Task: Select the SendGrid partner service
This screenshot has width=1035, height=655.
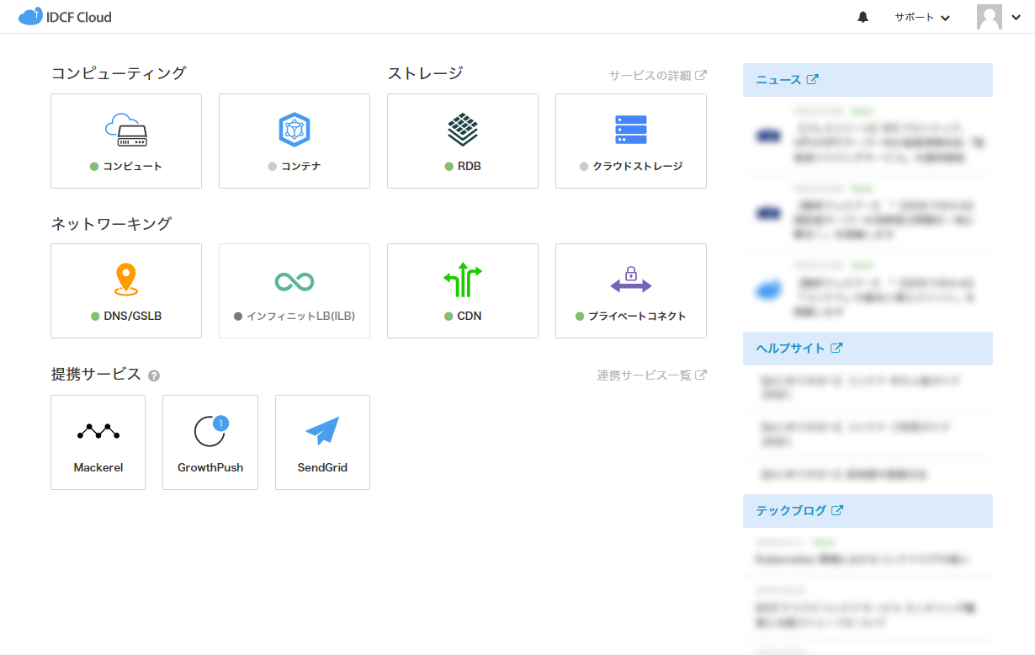Action: point(322,442)
